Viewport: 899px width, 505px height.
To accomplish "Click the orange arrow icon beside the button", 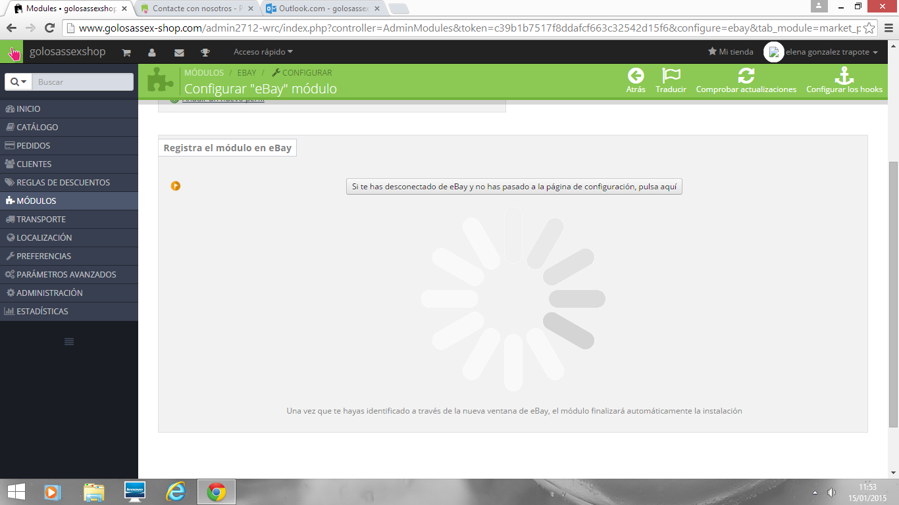I will (176, 186).
